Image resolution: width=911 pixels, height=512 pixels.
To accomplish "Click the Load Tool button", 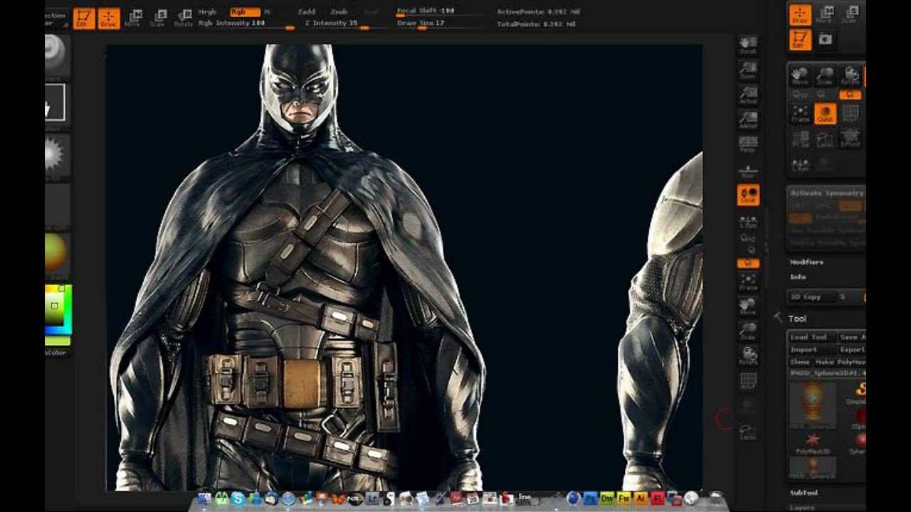I will (x=809, y=337).
